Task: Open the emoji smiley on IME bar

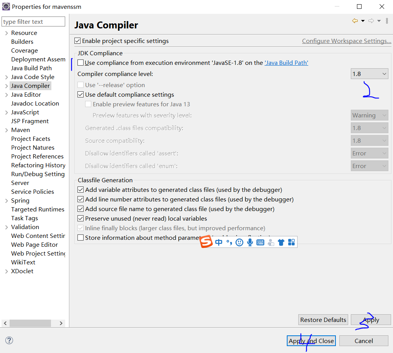Action: [x=239, y=242]
